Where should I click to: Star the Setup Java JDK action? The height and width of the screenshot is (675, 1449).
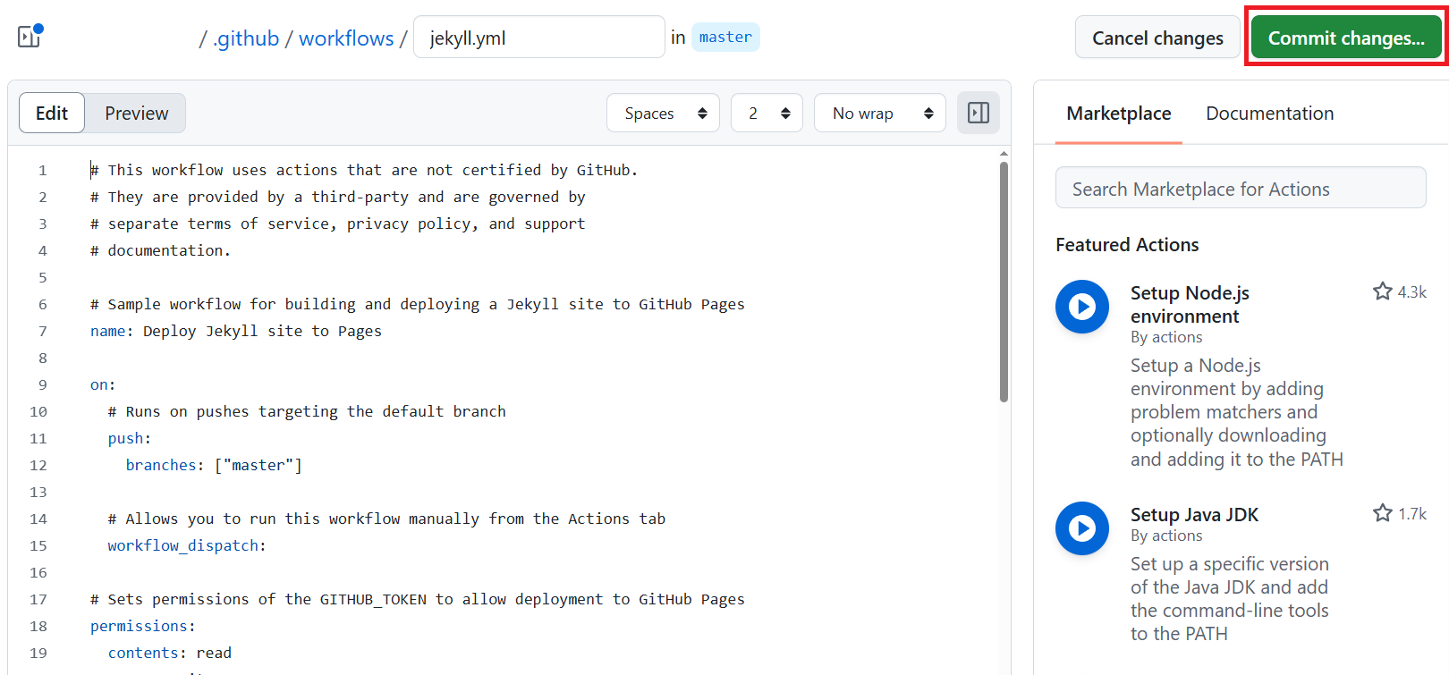(x=1383, y=513)
